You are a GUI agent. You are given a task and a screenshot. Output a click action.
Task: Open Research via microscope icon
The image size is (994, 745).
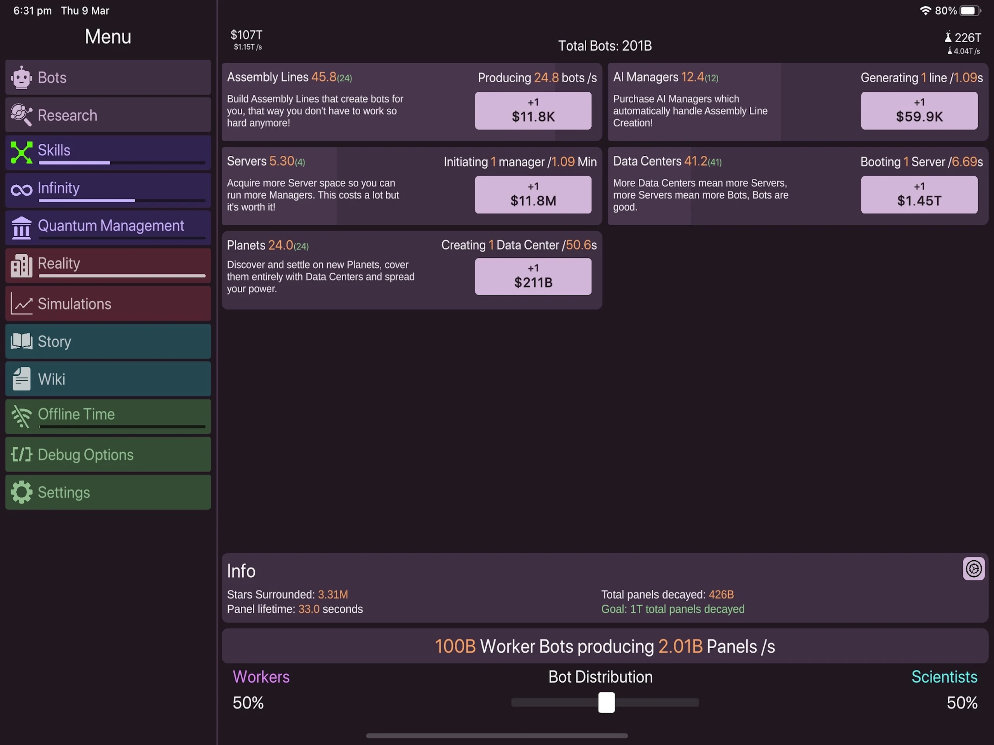tap(21, 115)
